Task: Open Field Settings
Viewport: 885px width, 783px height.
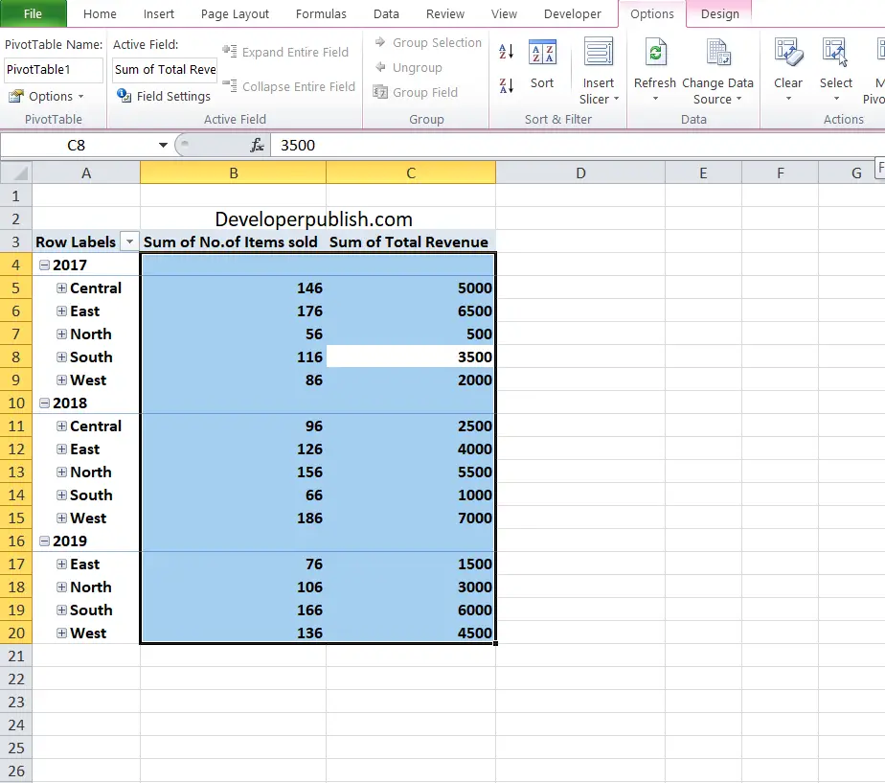Action: tap(164, 96)
